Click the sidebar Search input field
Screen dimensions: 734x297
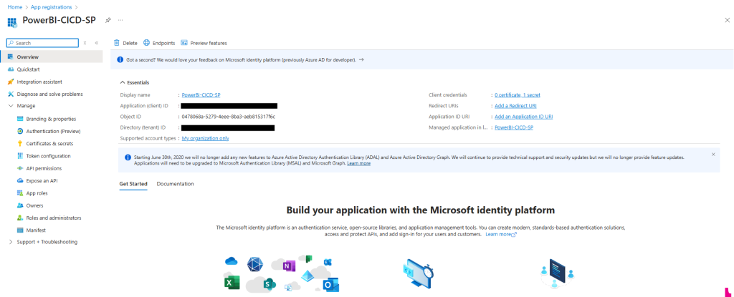[44, 43]
